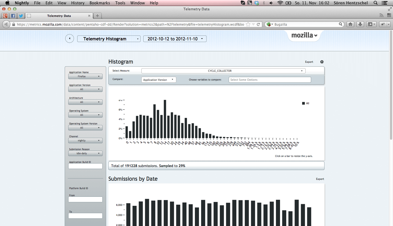This screenshot has height=226, width=393.
Task: Click the histogram settings gear icon
Action: click(322, 62)
